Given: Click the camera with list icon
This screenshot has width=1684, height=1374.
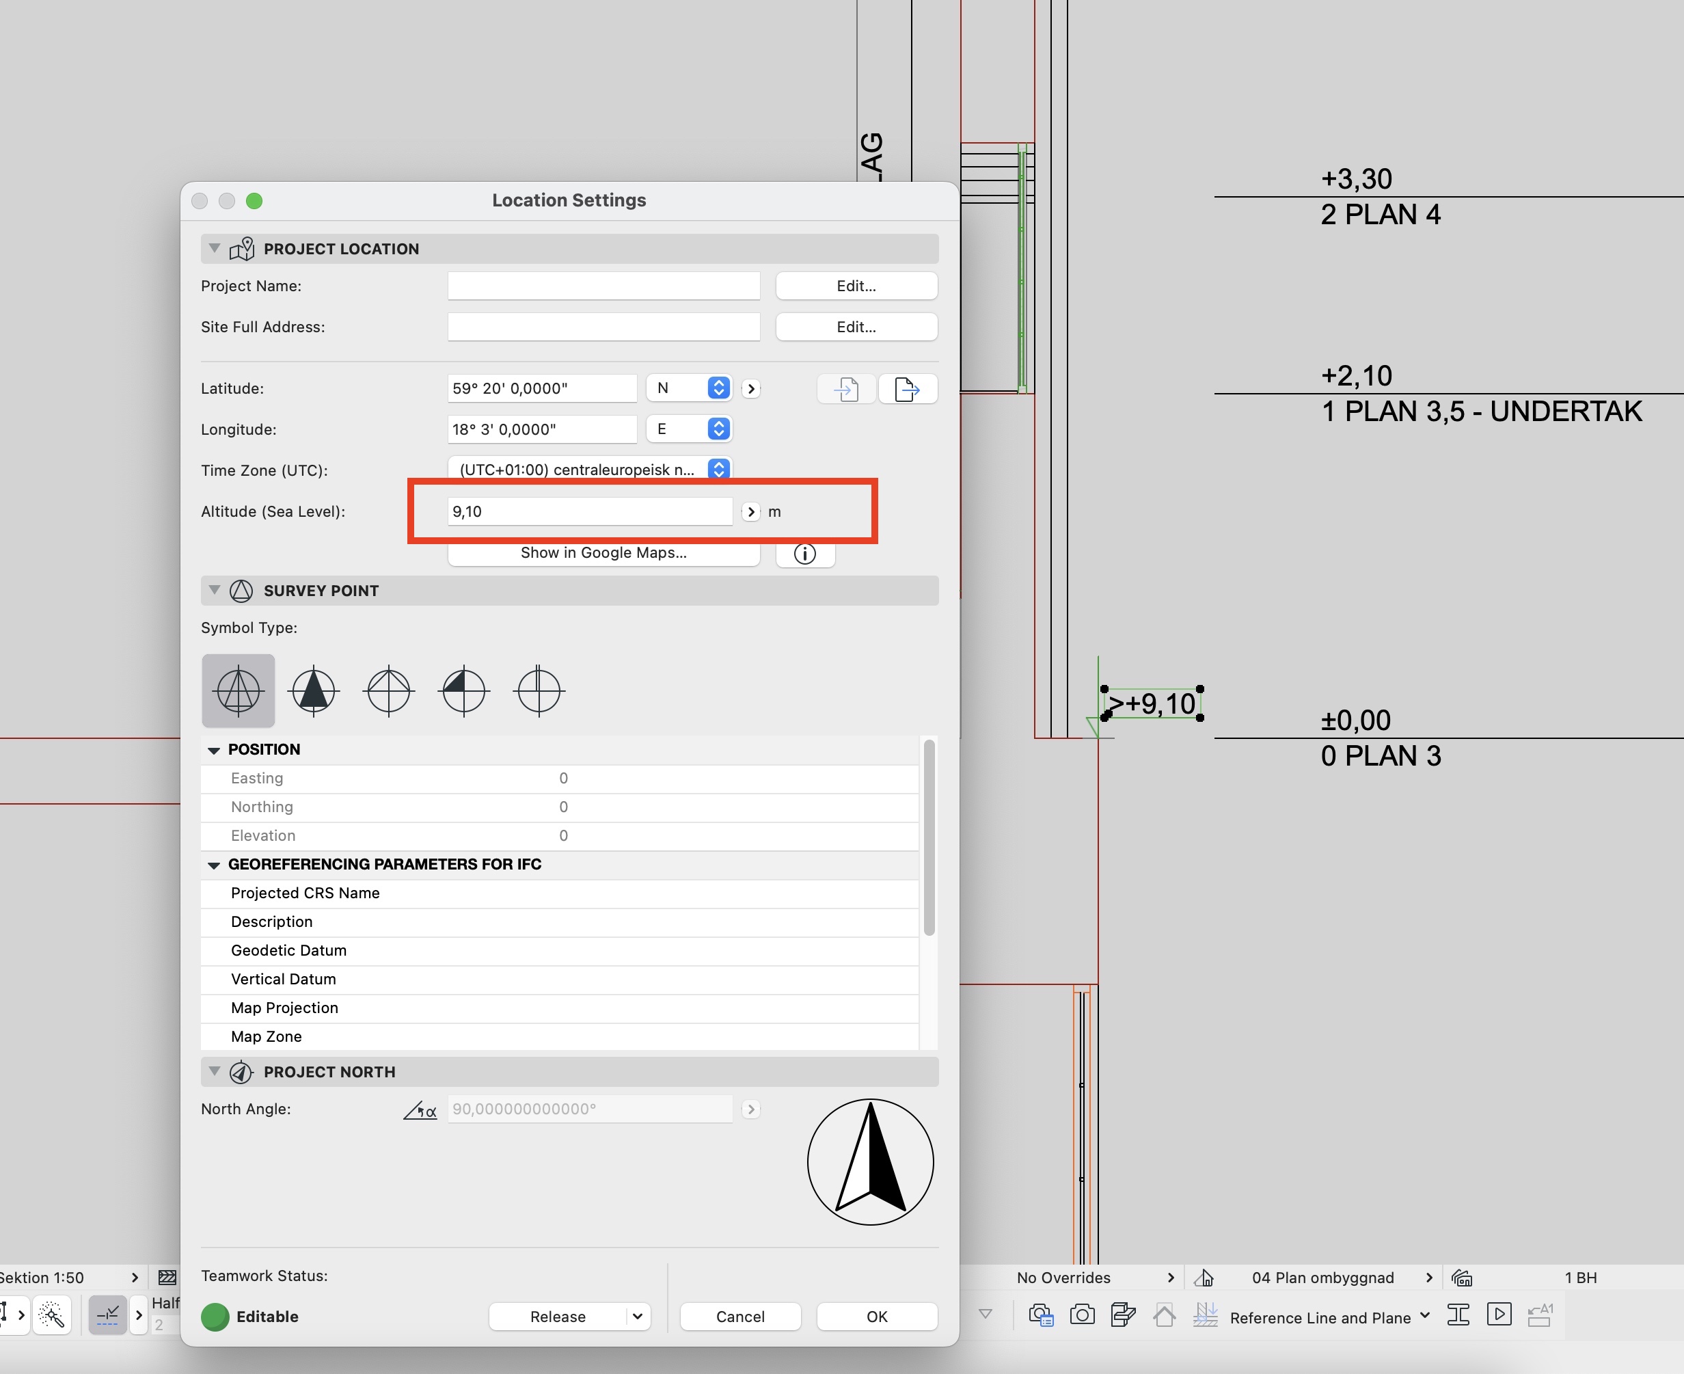Looking at the screenshot, I should click(1041, 1315).
